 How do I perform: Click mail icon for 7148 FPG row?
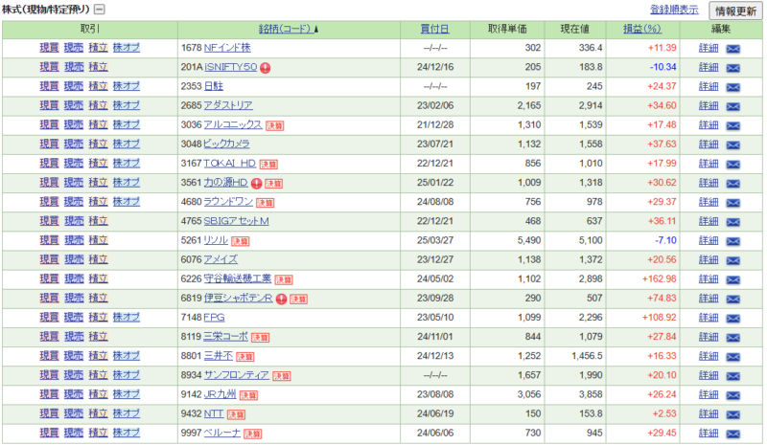[732, 318]
